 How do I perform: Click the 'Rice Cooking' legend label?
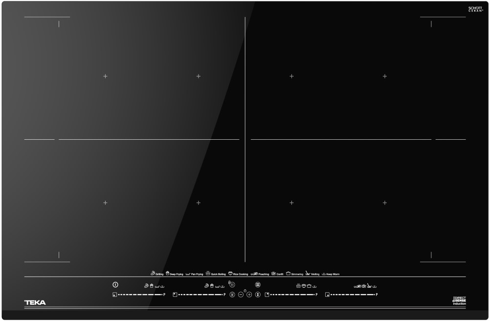(x=241, y=274)
